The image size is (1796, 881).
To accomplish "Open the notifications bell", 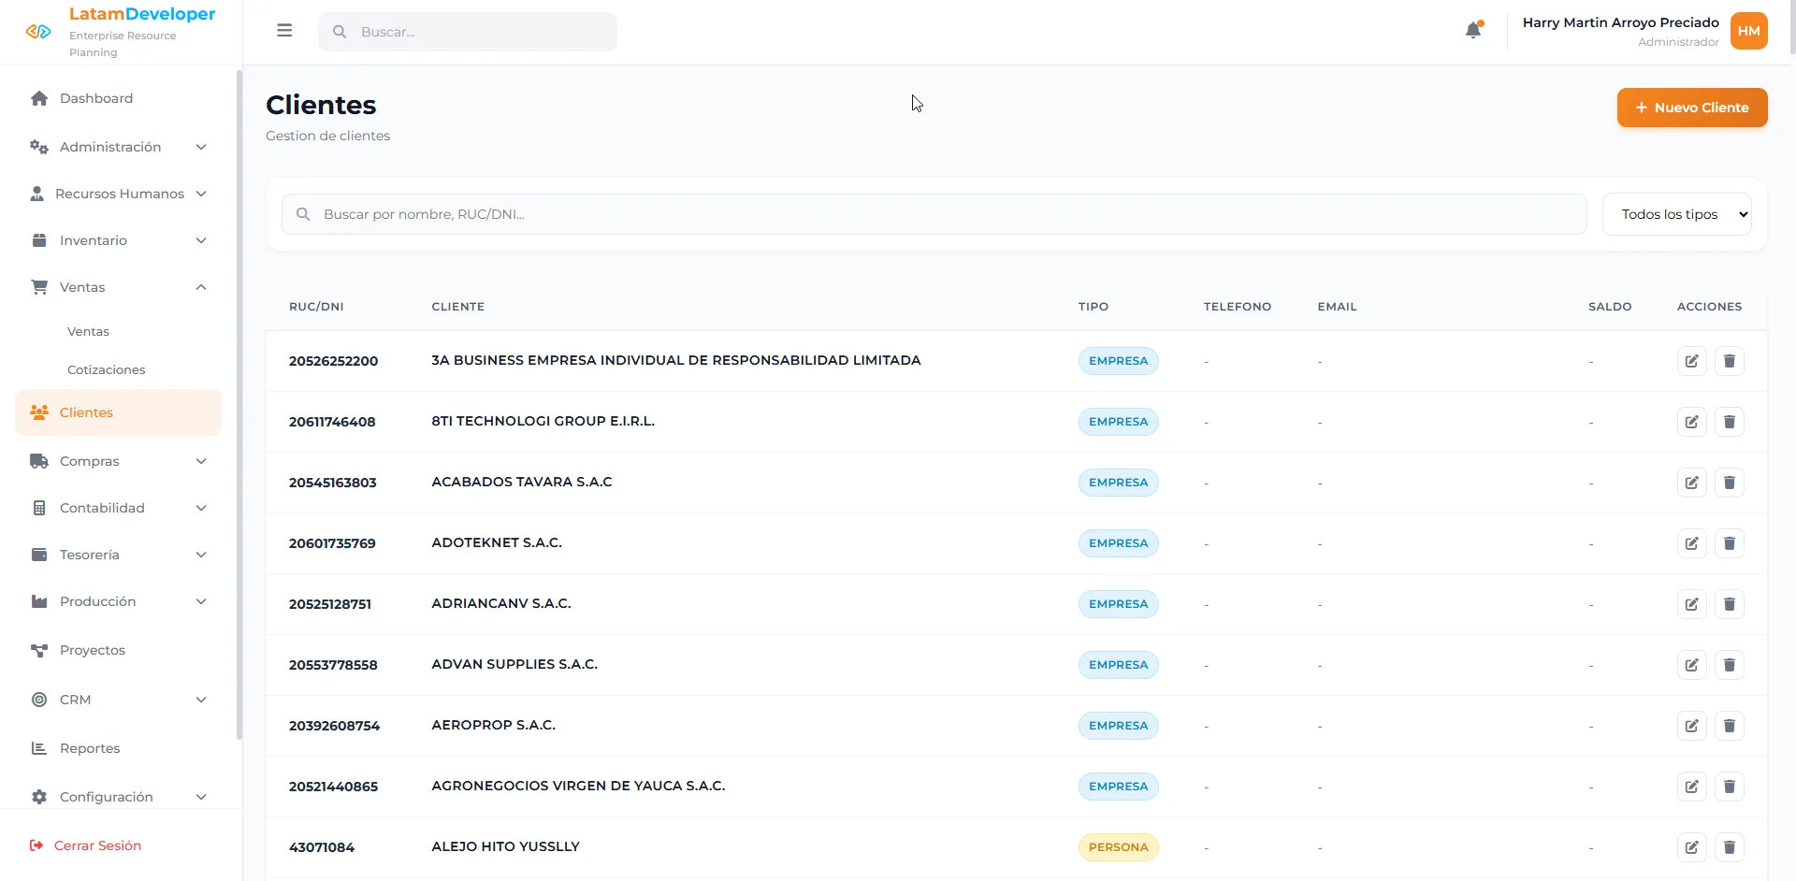I will (1473, 30).
